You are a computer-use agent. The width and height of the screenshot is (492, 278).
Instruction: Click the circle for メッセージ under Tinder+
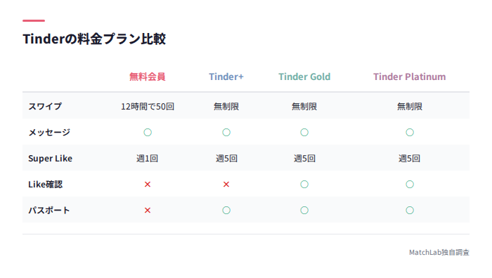tap(226, 132)
